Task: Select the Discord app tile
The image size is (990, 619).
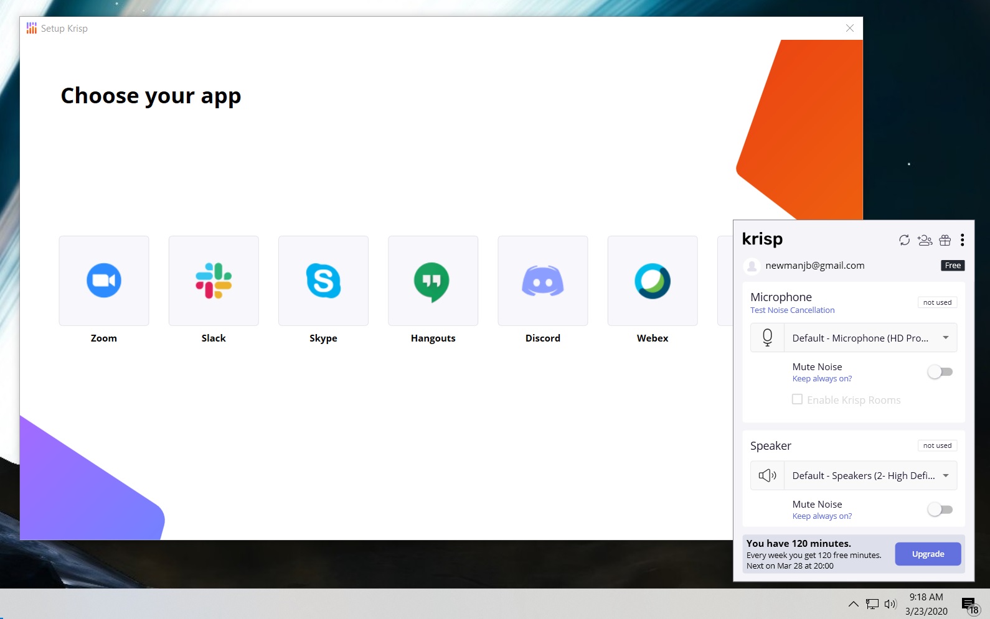Action: click(x=543, y=281)
